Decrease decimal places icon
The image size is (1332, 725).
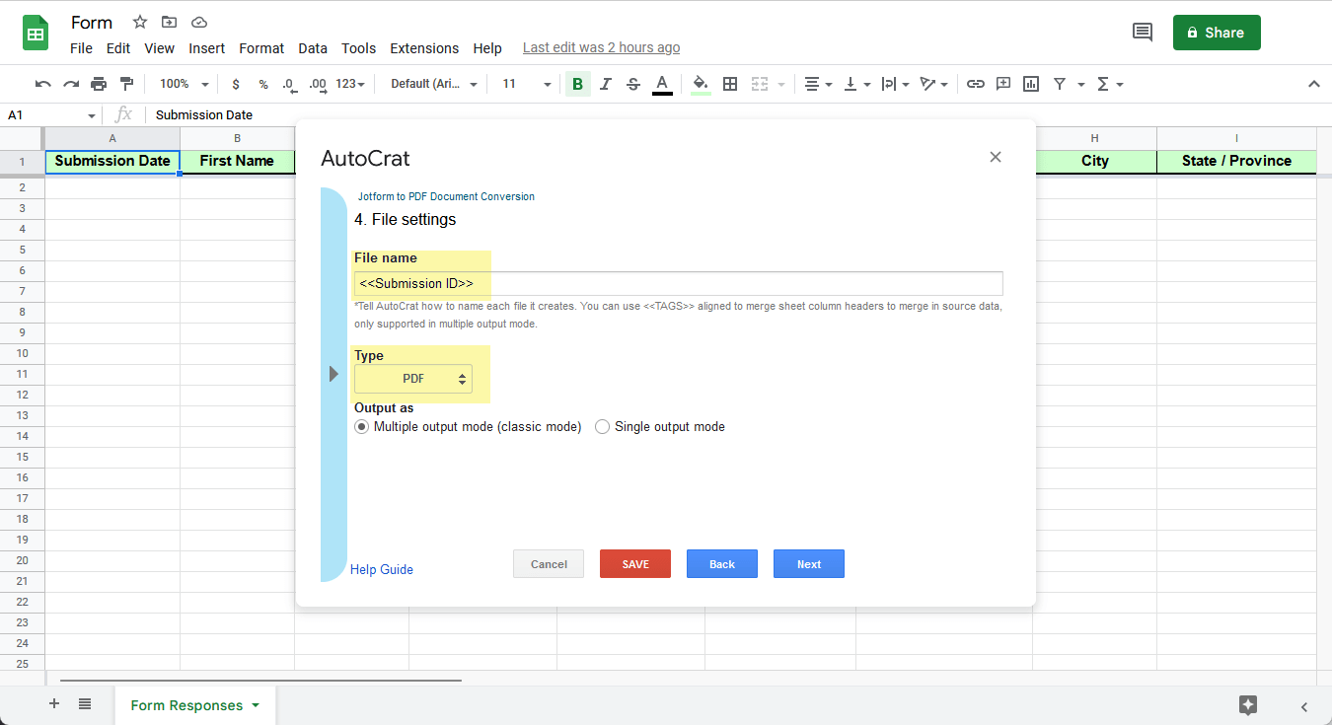[x=289, y=84]
